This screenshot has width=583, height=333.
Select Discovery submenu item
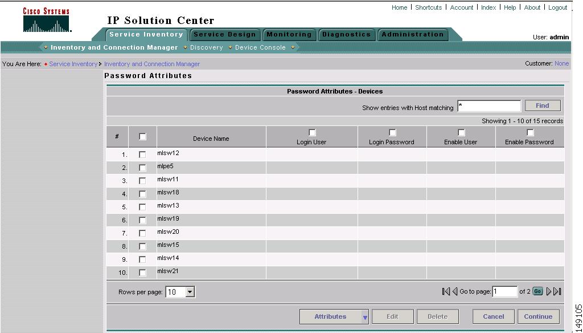tap(206, 48)
